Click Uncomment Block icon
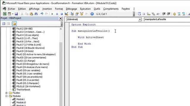Viewport: 190px width, 106px height. click(x=184, y=14)
